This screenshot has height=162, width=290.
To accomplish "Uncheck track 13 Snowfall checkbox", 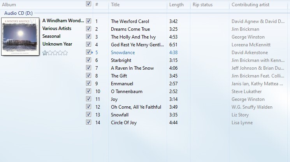I will 89,114.
